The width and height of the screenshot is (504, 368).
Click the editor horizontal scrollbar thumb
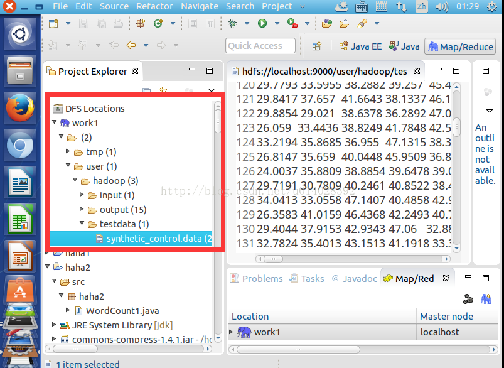[273, 259]
